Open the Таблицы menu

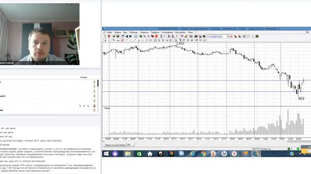click(133, 32)
